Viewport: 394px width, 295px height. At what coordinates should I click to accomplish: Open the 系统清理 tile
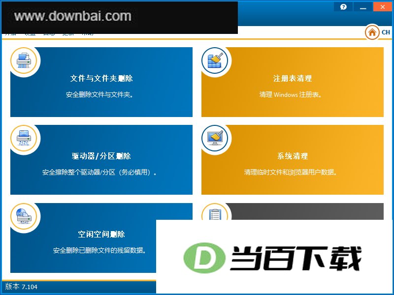click(x=293, y=160)
